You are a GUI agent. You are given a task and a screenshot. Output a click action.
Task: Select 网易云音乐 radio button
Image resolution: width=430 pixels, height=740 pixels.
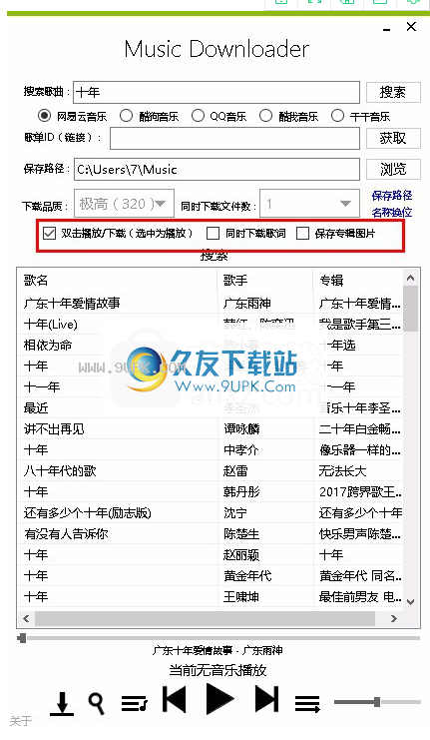pyautogui.click(x=44, y=116)
